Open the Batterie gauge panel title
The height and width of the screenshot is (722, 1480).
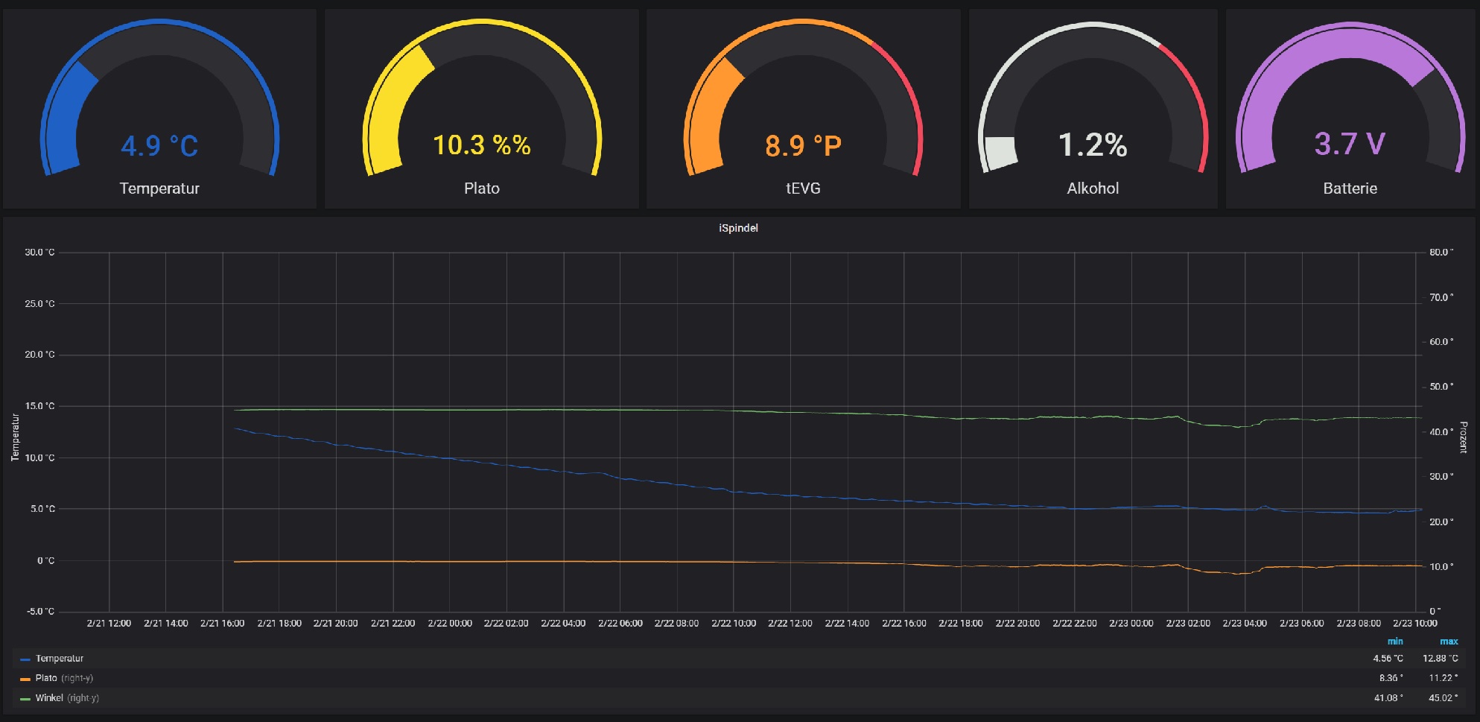1350,189
